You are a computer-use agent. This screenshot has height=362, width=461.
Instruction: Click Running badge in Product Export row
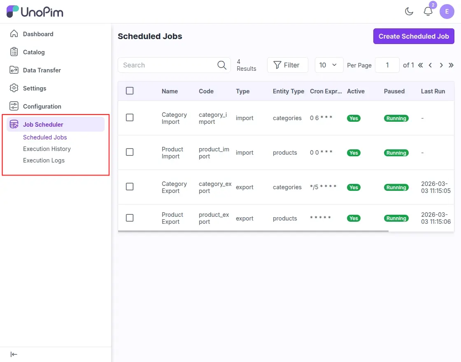point(396,218)
